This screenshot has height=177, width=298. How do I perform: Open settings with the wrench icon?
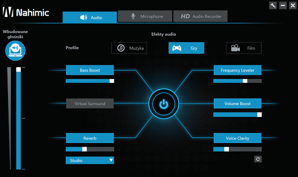click(273, 5)
